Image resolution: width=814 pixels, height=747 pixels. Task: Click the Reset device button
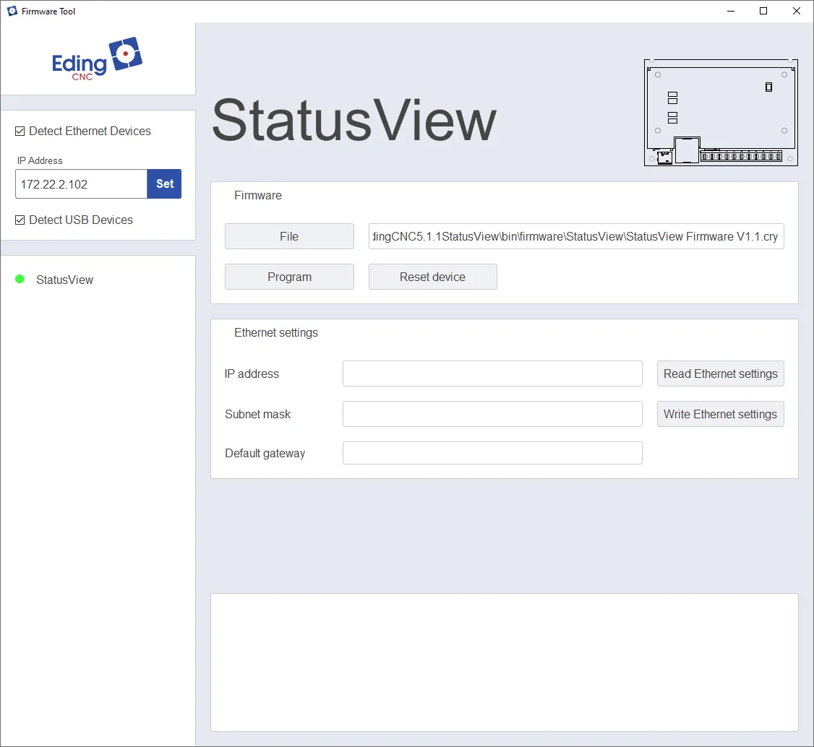(432, 277)
